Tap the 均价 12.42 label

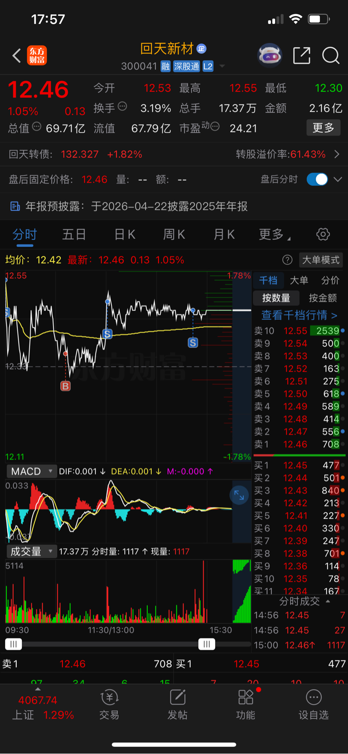tap(33, 260)
